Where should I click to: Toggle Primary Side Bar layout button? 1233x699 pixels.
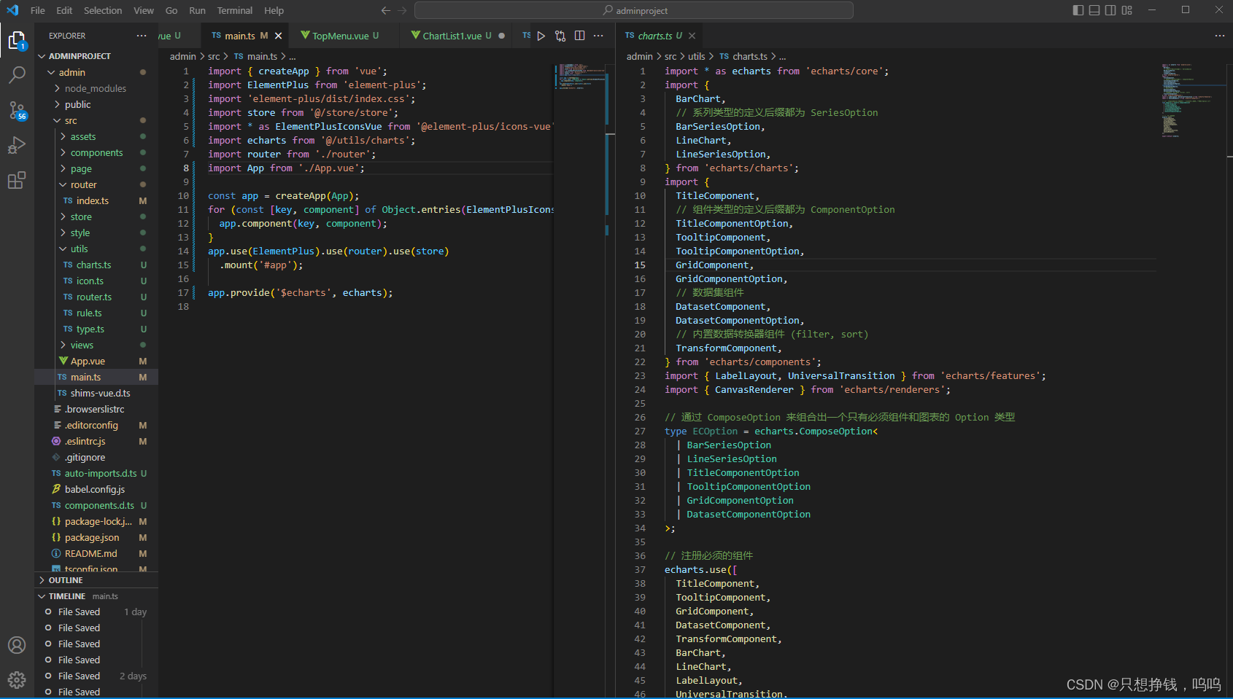pyautogui.click(x=1078, y=10)
